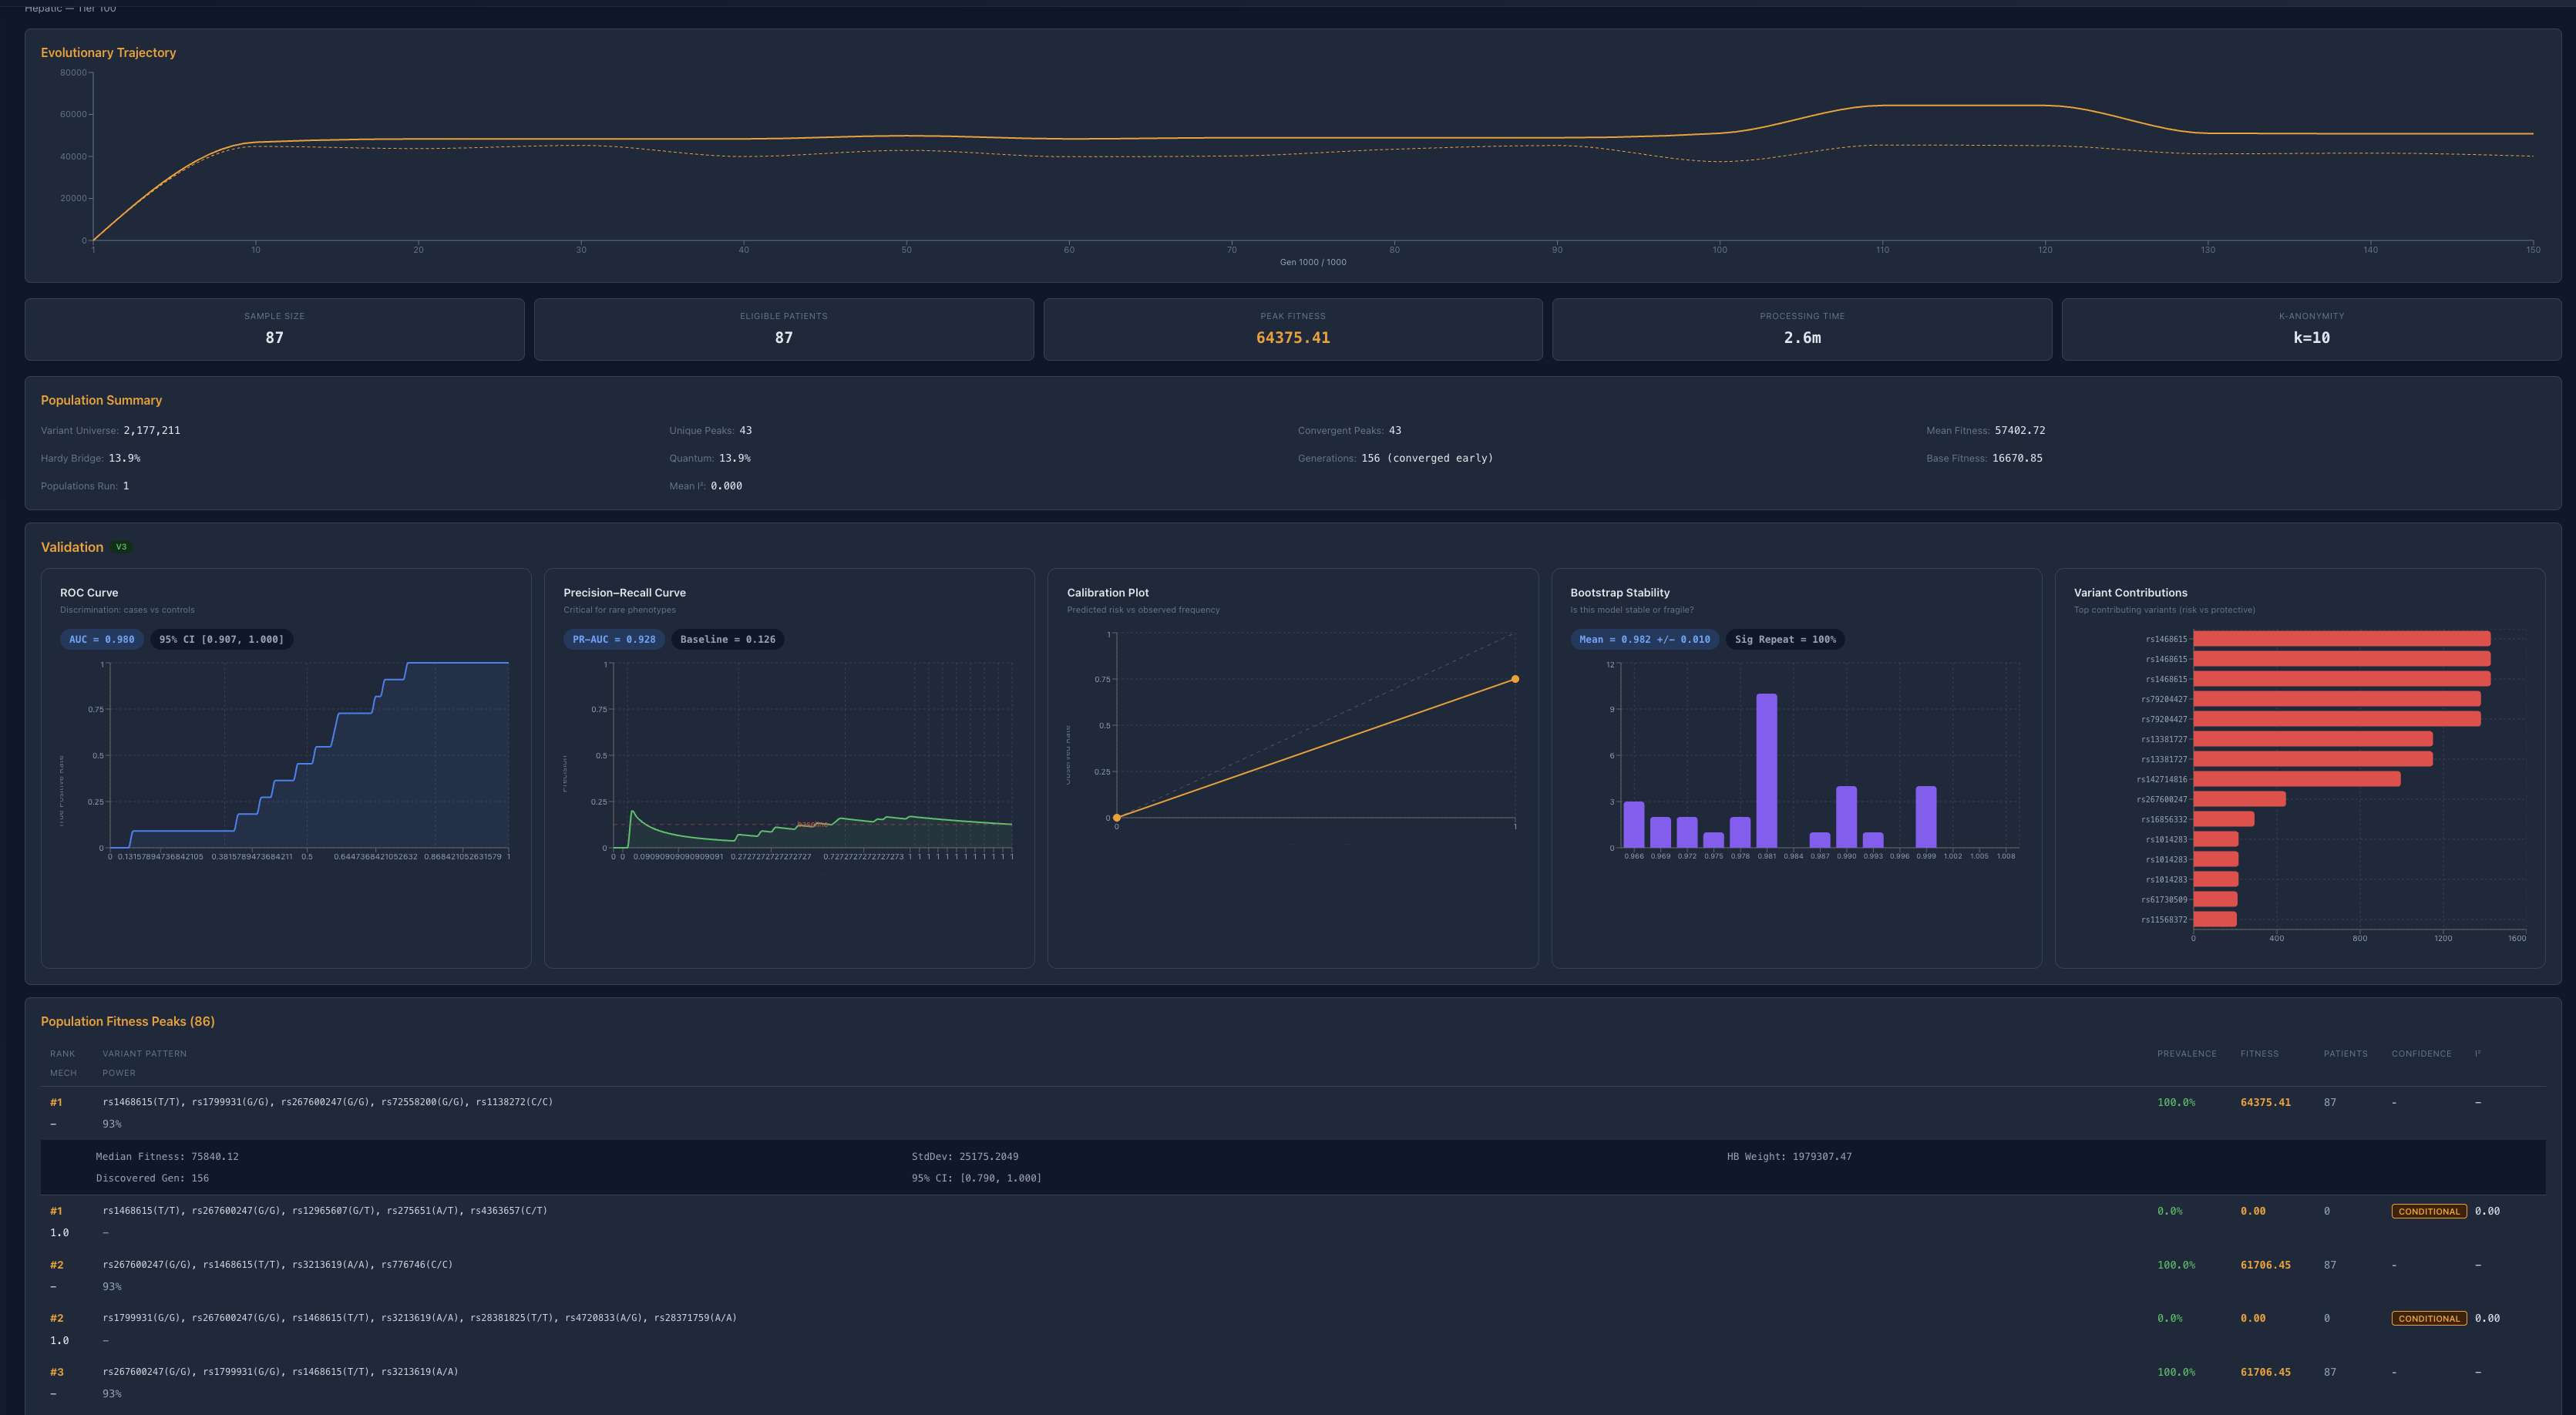Image resolution: width=2576 pixels, height=1415 pixels.
Task: Click the tallest purple Bootstrap Stability bar
Action: click(x=1766, y=770)
